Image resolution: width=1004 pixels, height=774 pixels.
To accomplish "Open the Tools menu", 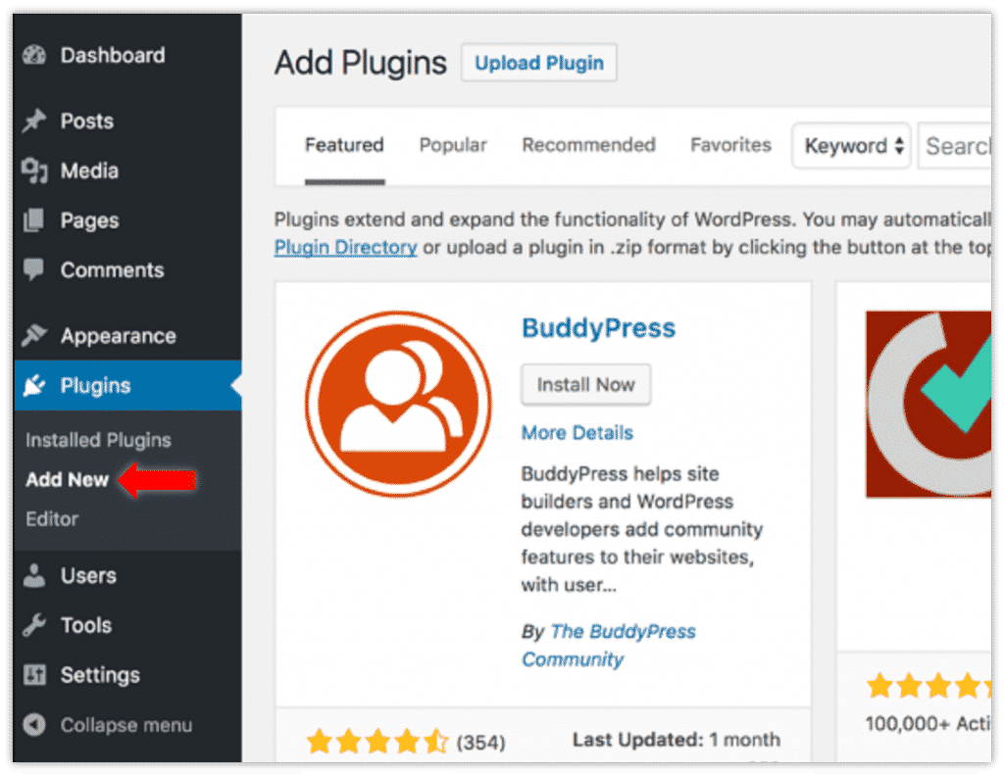I will click(86, 625).
